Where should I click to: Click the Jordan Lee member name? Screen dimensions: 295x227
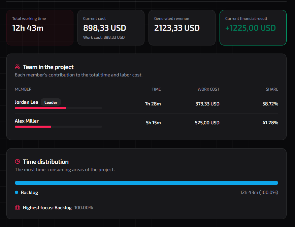point(26,102)
